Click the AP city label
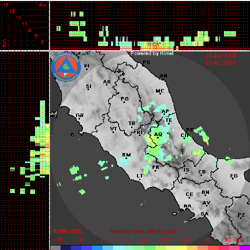 click(x=165, y=111)
